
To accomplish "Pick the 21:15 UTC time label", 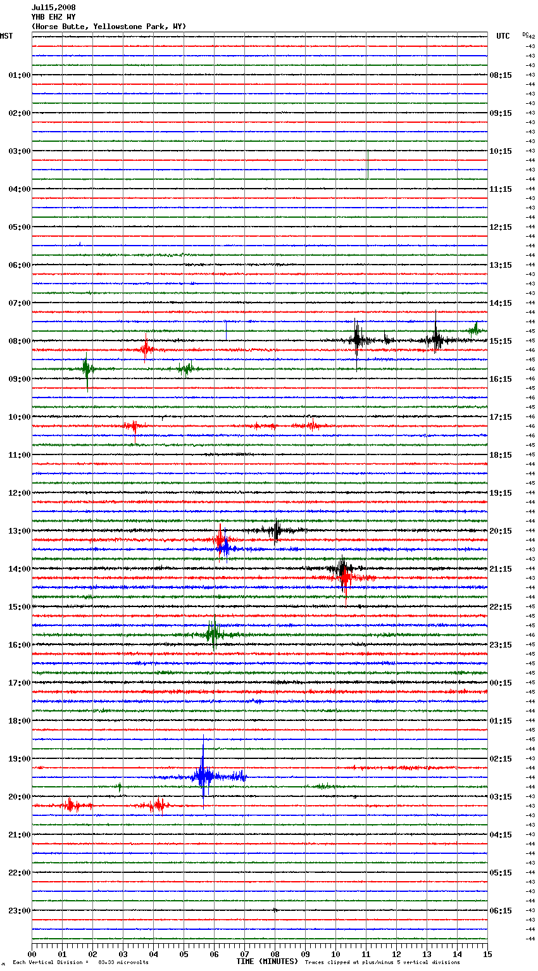I will tap(501, 569).
